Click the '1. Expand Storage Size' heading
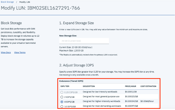Image resolution: width=175 pixels, height=110 pixels. click(77, 23)
